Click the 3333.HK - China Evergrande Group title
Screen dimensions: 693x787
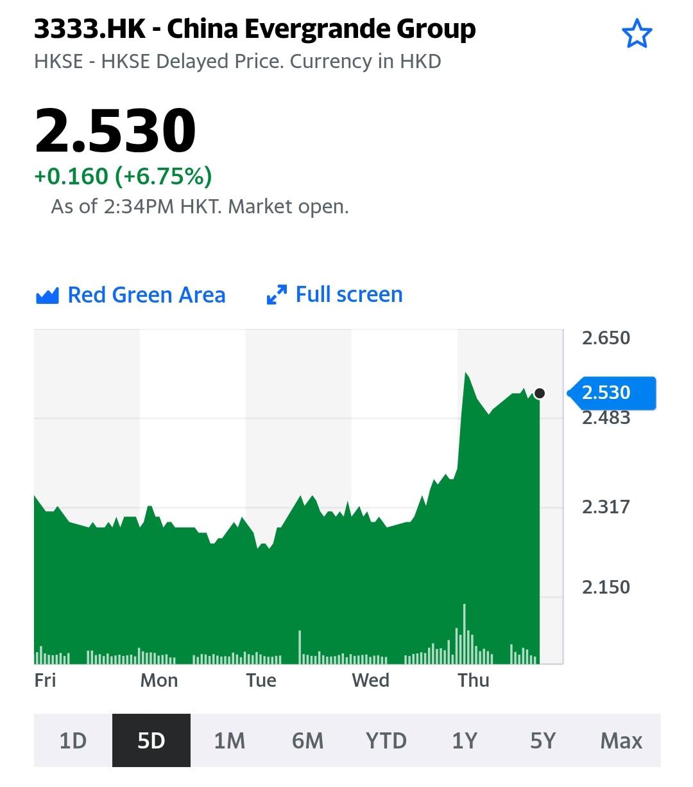(x=255, y=29)
